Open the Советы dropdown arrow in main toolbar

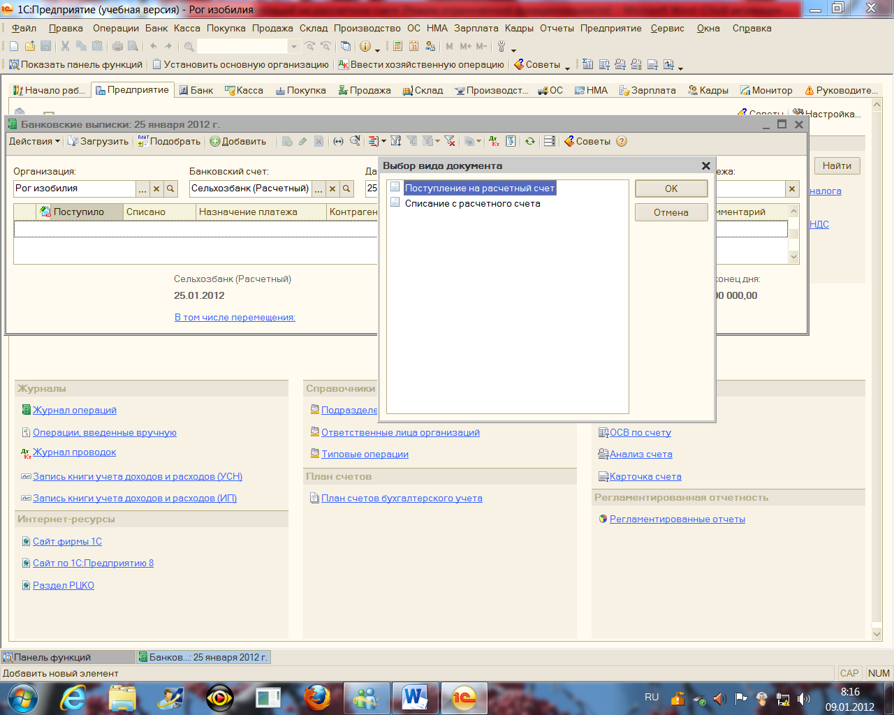pyautogui.click(x=567, y=67)
